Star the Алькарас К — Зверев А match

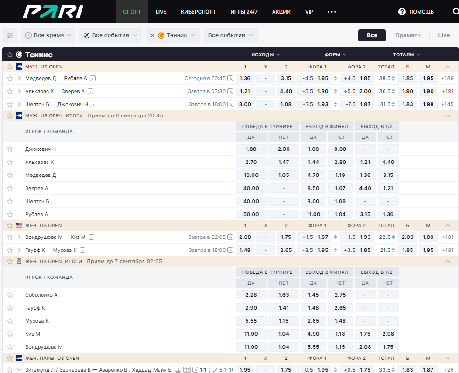[x=10, y=91]
